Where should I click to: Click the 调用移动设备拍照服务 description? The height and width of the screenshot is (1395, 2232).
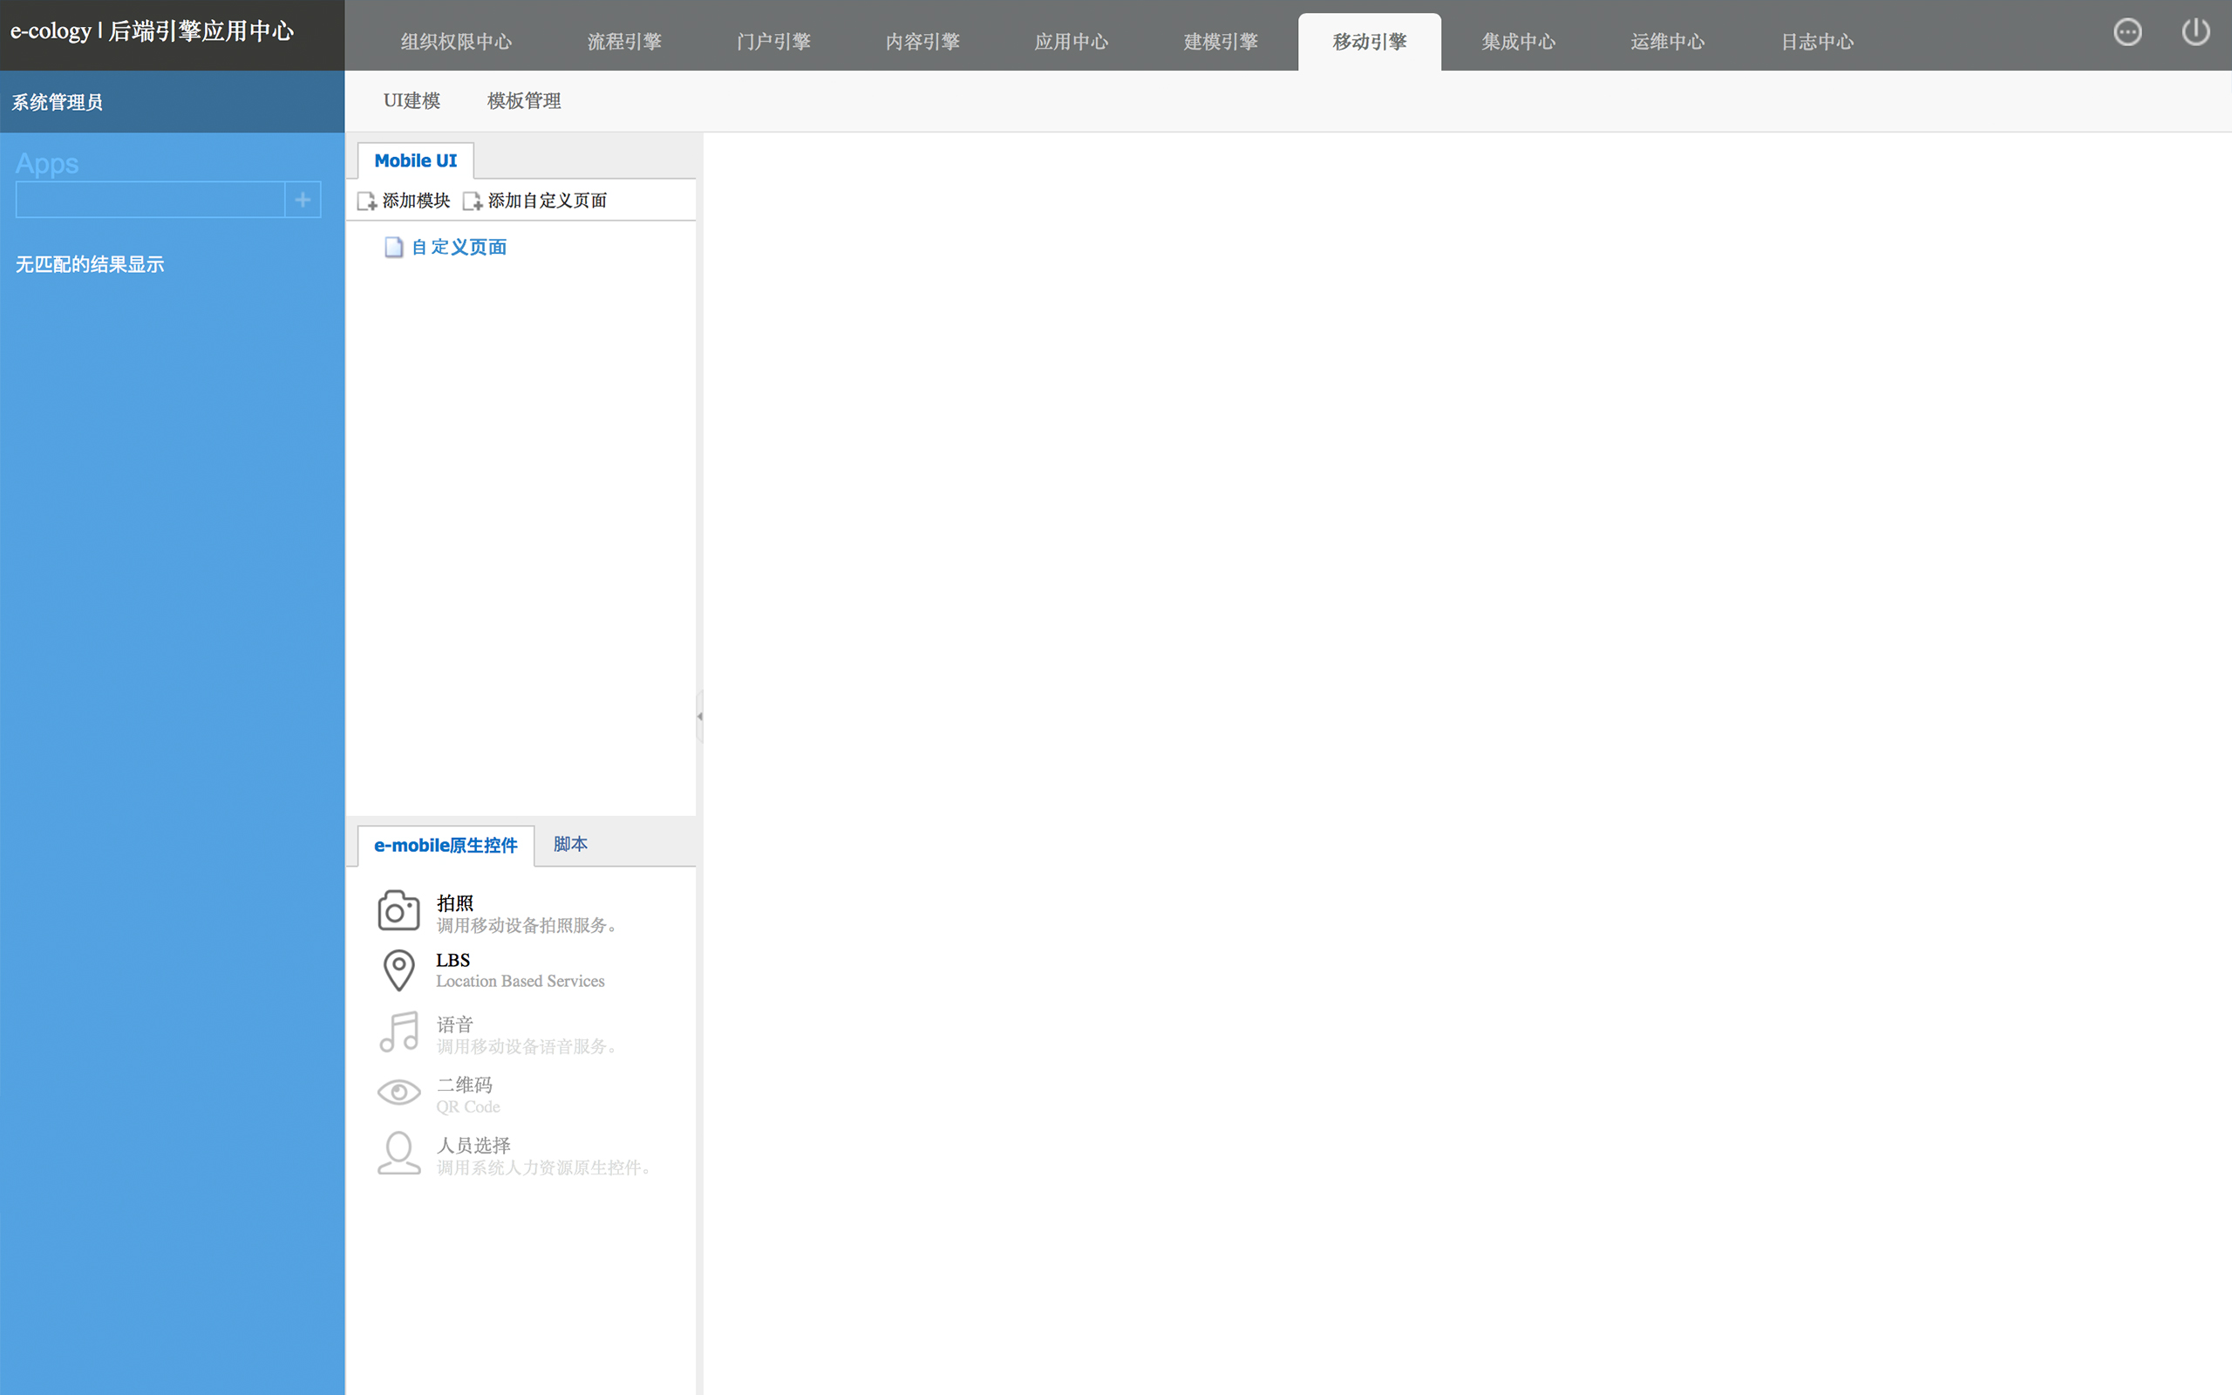point(527,925)
